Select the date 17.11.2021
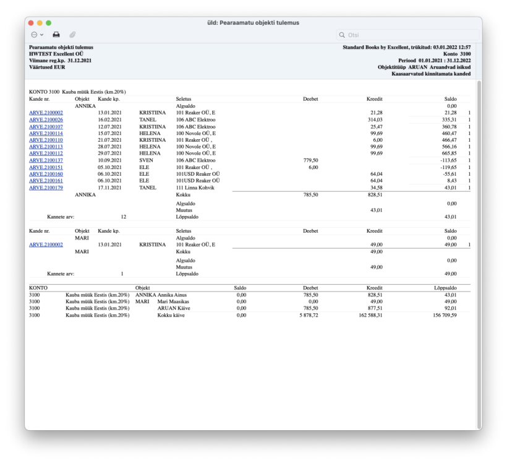Image resolution: width=507 pixels, height=463 pixels. [109, 188]
